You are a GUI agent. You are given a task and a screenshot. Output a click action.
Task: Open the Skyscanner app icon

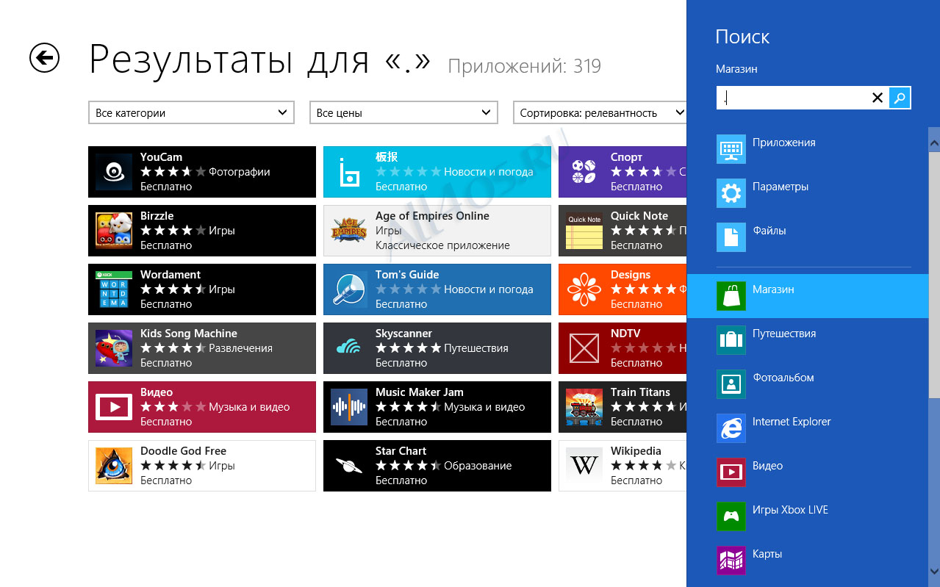349,348
